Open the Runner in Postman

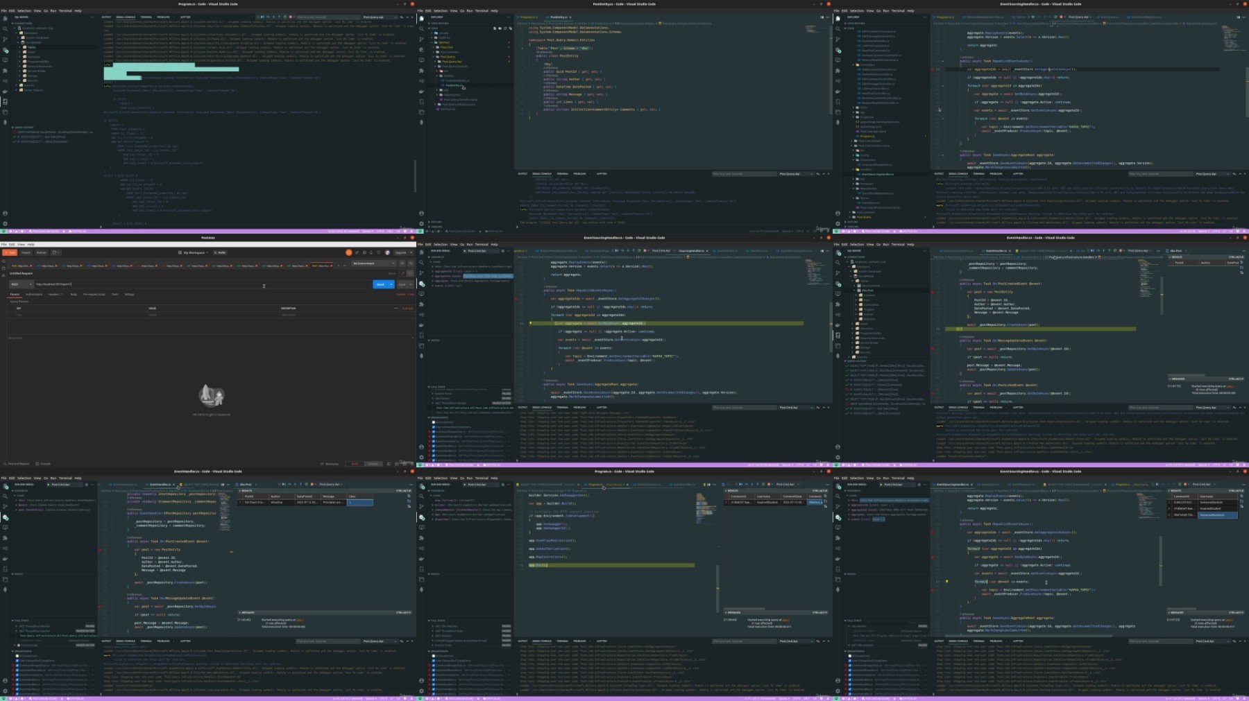pyautogui.click(x=41, y=252)
